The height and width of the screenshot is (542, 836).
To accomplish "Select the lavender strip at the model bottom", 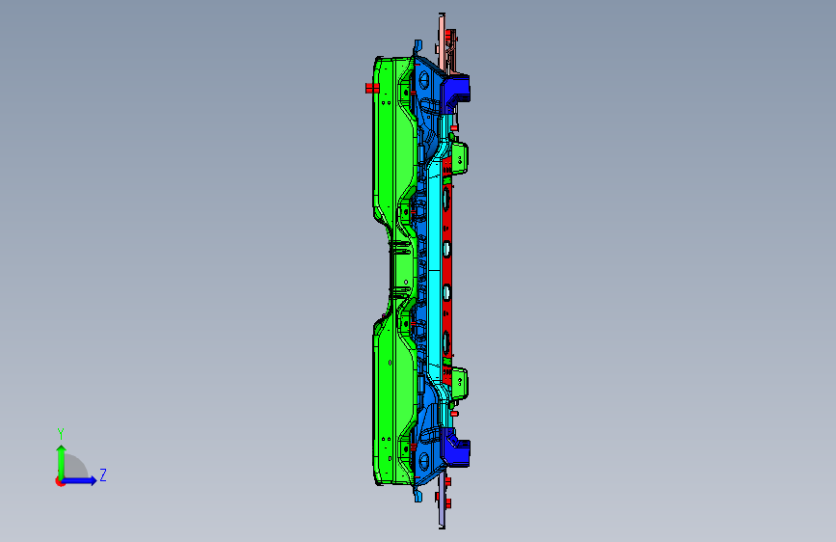I will tap(442, 501).
